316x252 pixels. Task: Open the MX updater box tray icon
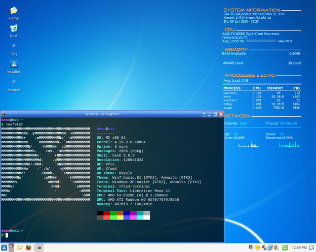(257, 248)
